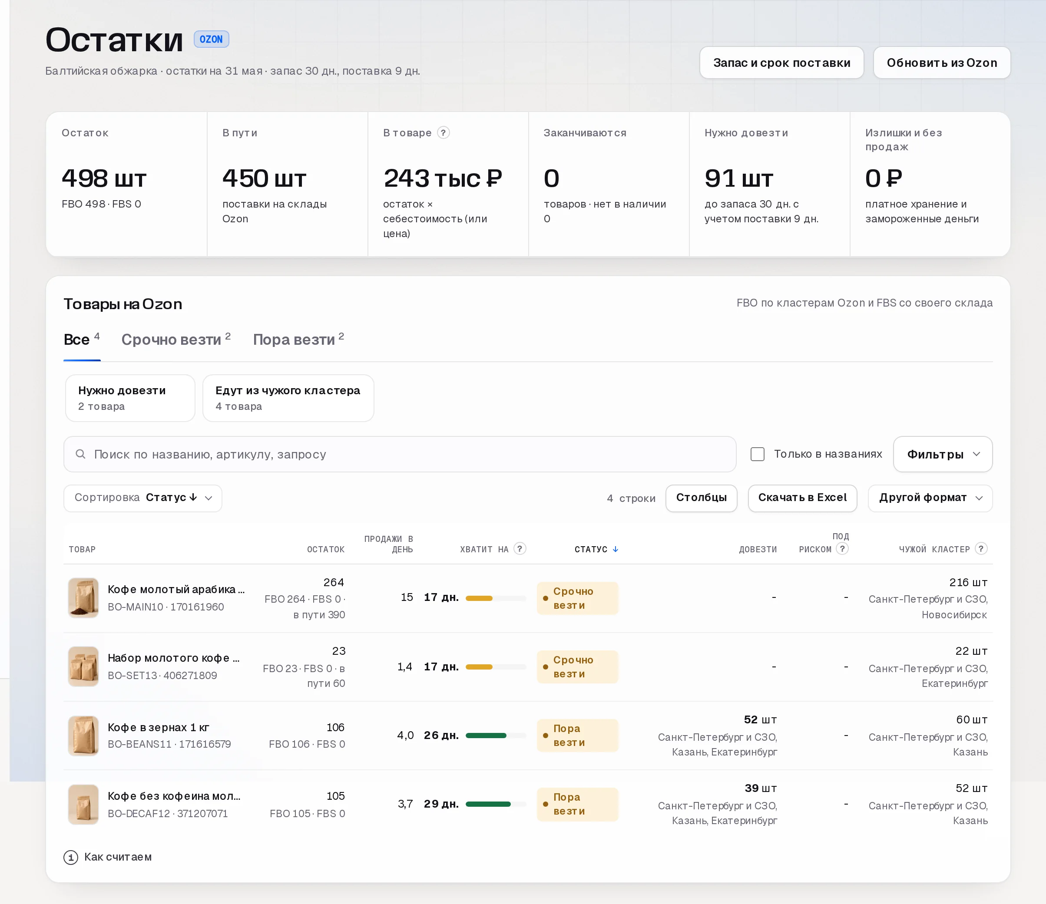Click the Нужно довезти 91 шт summary card

(x=769, y=184)
